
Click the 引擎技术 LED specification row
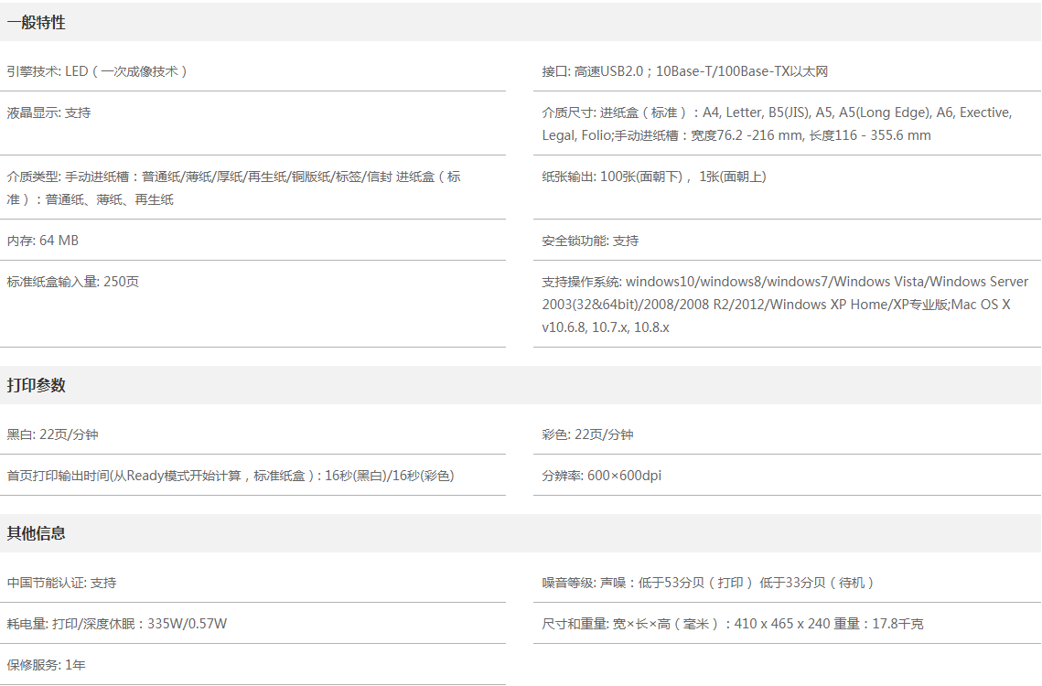coord(97,71)
